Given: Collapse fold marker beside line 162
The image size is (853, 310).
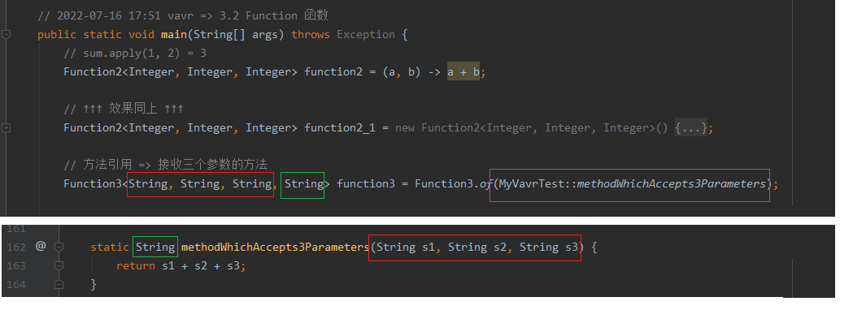Looking at the screenshot, I should coord(59,247).
